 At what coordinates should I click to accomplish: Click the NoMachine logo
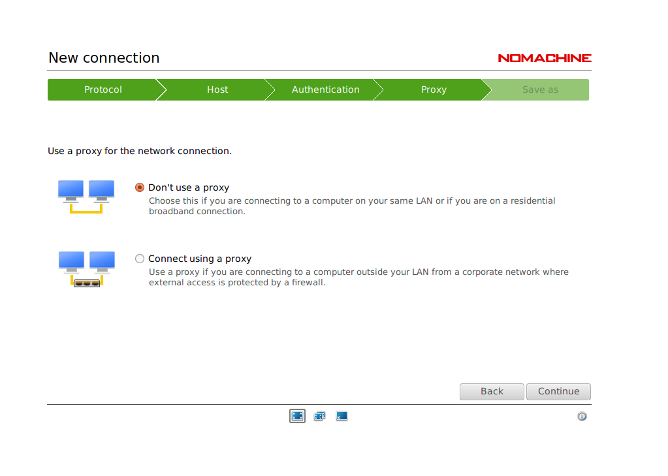point(544,58)
